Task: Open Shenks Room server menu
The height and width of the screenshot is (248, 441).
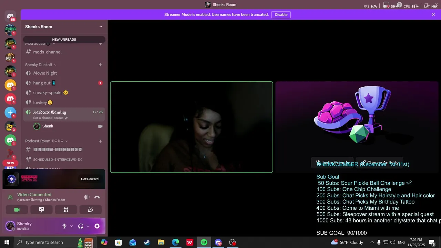Action: tap(64, 27)
